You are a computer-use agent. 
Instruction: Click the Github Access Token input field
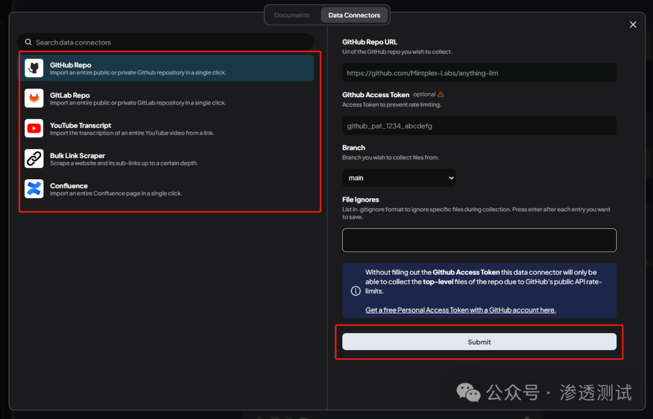pos(479,126)
